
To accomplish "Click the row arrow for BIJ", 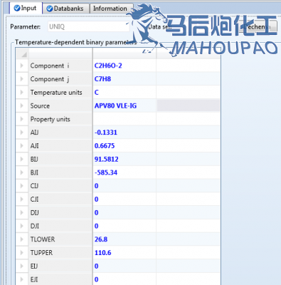I will pyautogui.click(x=22, y=159).
